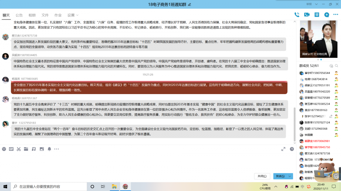Click the send picture icon

coord(41,149)
